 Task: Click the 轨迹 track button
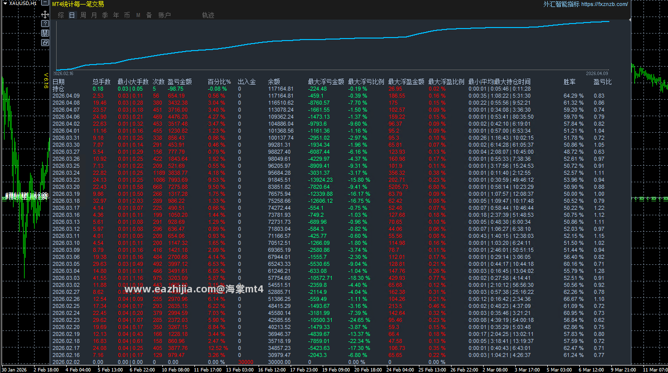(208, 16)
